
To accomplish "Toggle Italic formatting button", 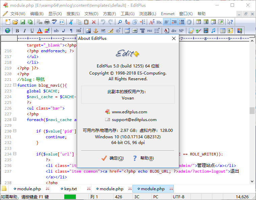I will [25, 30].
